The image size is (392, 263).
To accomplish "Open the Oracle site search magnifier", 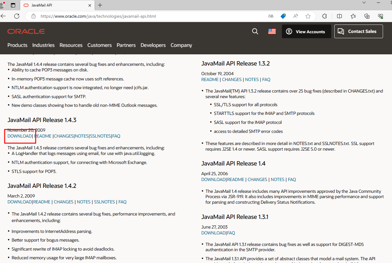I will (x=255, y=31).
